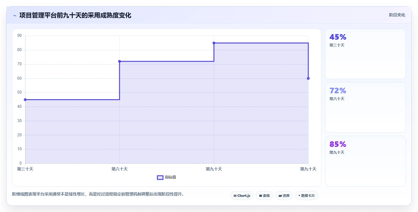Screen dimensions: 418x212
Task: Click the description text starting 阶梯线图表现平台采用
Action: (x=99, y=194)
